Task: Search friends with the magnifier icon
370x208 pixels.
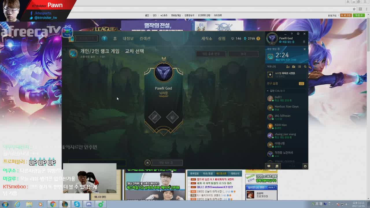Action: tap(305, 66)
